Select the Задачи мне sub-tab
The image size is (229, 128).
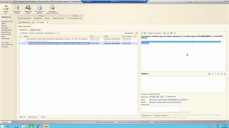(23, 30)
